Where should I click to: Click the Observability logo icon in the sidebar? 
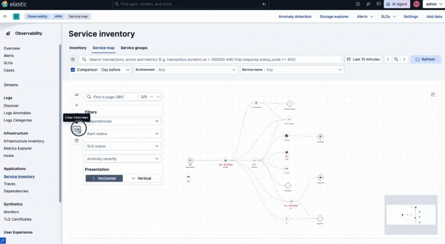[8, 33]
